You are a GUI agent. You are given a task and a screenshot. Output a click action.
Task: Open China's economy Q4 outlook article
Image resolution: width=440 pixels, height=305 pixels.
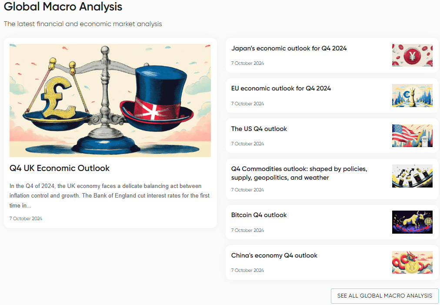point(274,255)
